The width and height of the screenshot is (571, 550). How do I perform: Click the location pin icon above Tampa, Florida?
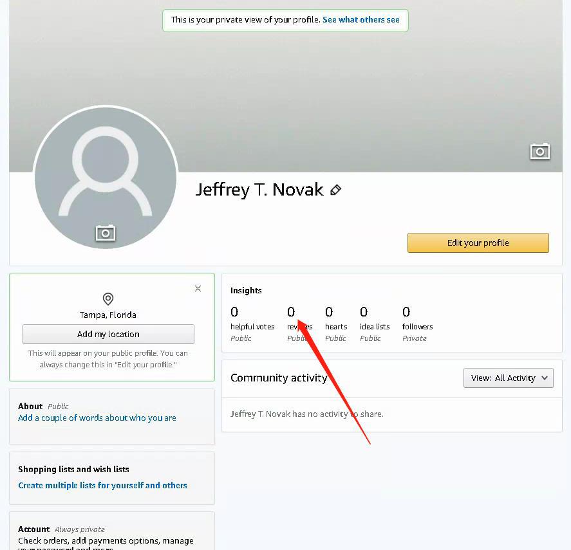108,299
